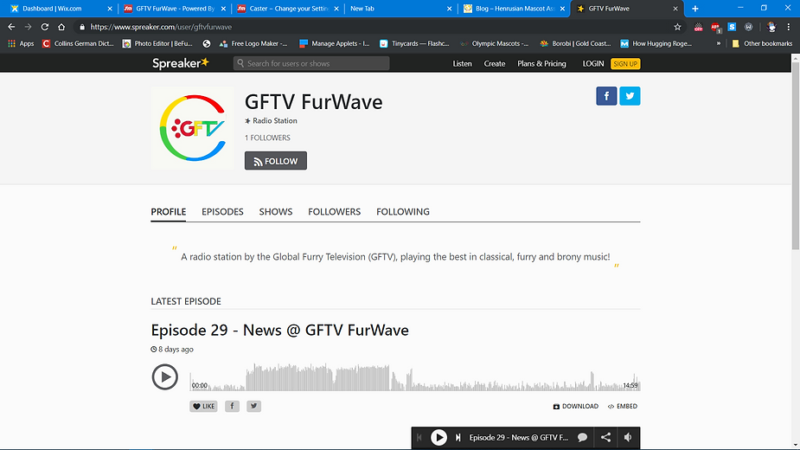Open share icon in mini player

pos(605,438)
